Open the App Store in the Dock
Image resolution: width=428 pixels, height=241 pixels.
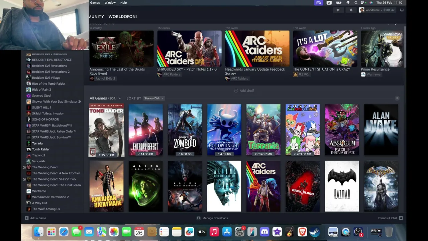(227, 232)
